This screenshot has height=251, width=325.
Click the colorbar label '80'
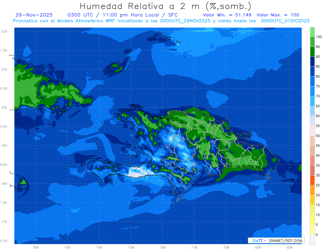[x=318, y=76]
